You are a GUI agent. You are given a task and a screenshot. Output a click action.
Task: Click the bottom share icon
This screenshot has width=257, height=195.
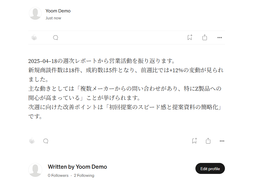pyautogui.click(x=208, y=141)
